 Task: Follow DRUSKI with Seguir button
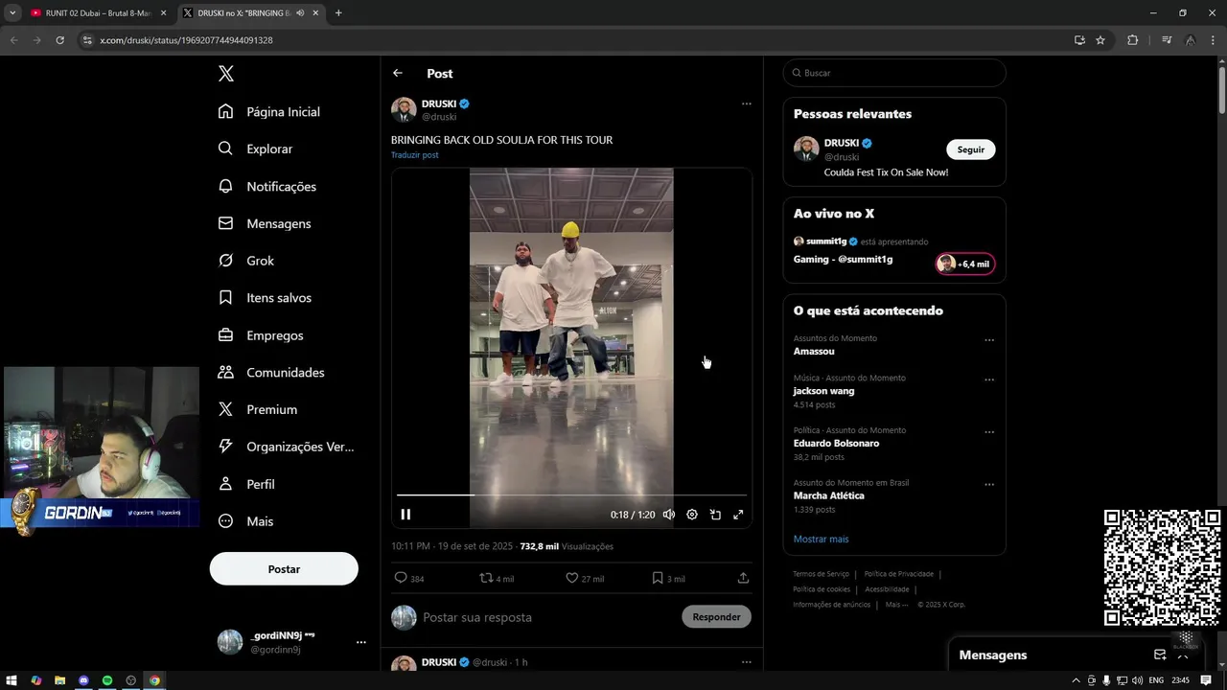pos(971,149)
